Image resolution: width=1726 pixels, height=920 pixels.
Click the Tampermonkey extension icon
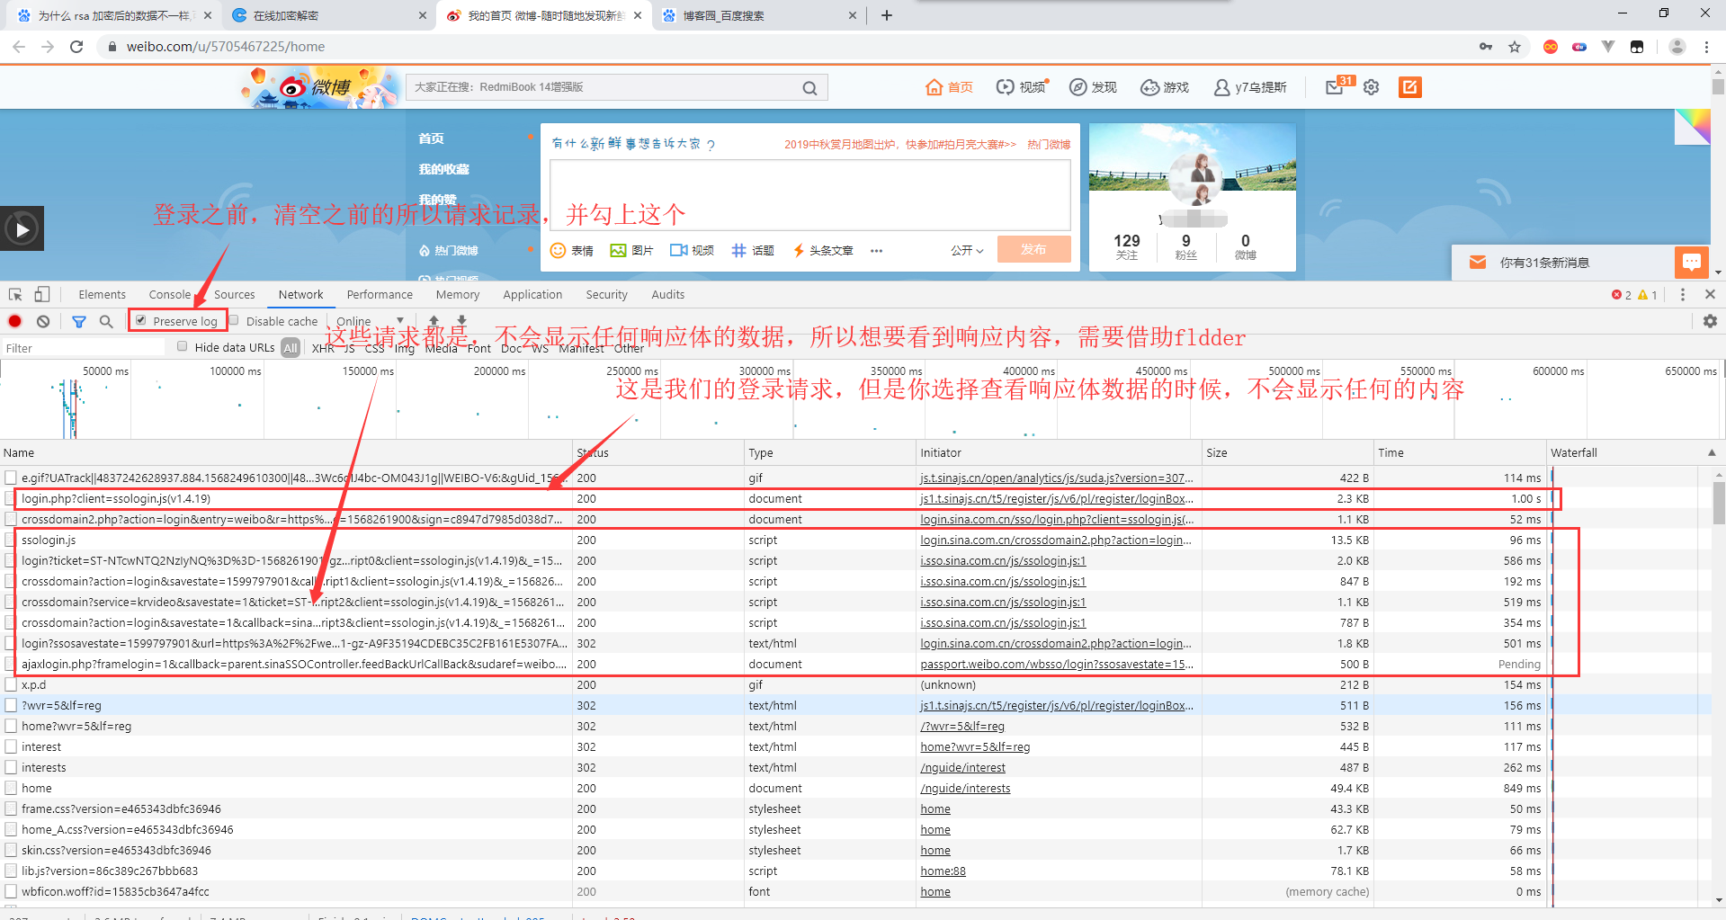1637,47
